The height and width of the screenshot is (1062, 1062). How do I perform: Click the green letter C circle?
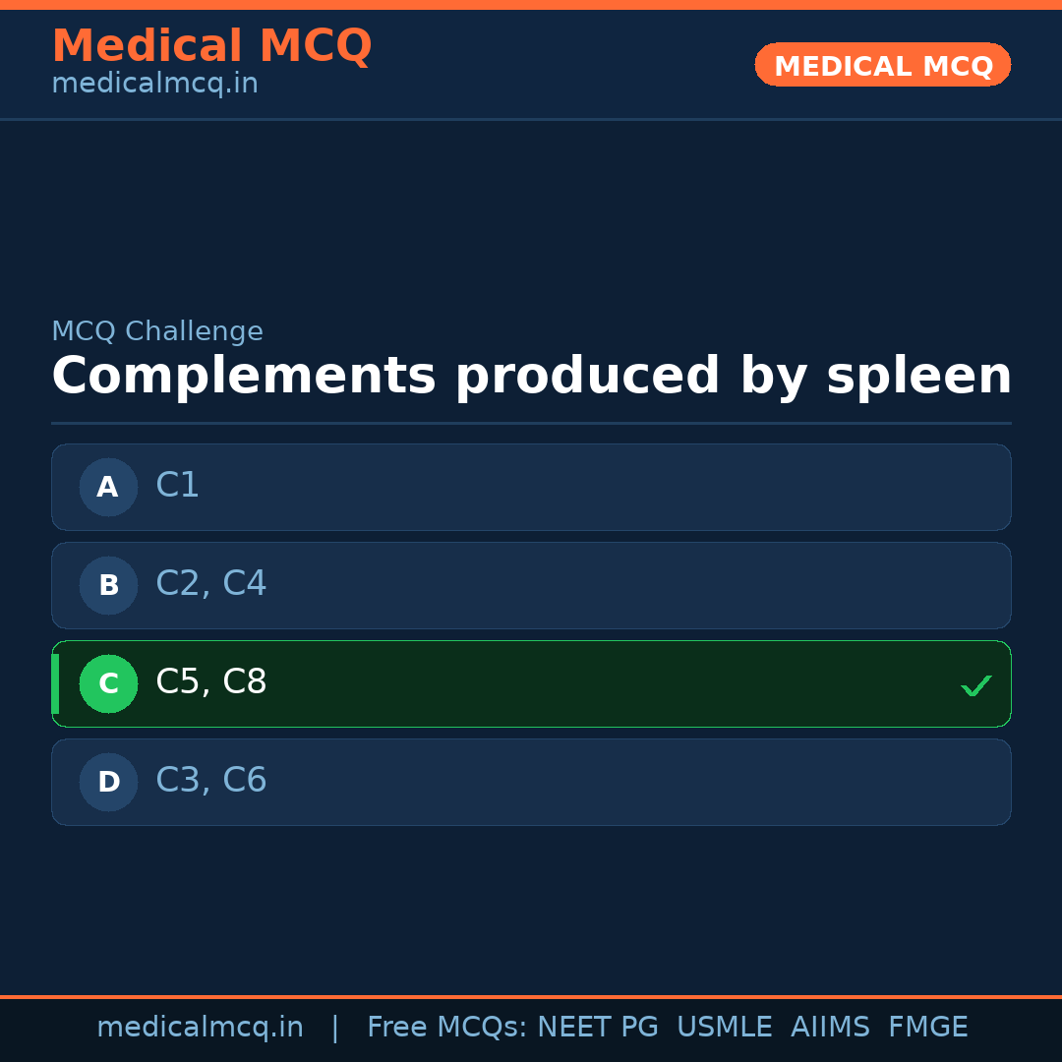(108, 683)
